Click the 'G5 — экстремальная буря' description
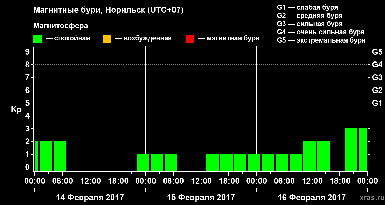This screenshot has height=205, width=385. [321, 40]
